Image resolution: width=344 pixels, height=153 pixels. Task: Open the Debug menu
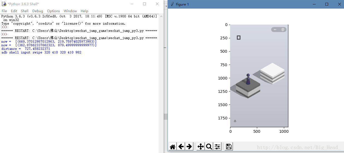click(x=38, y=11)
